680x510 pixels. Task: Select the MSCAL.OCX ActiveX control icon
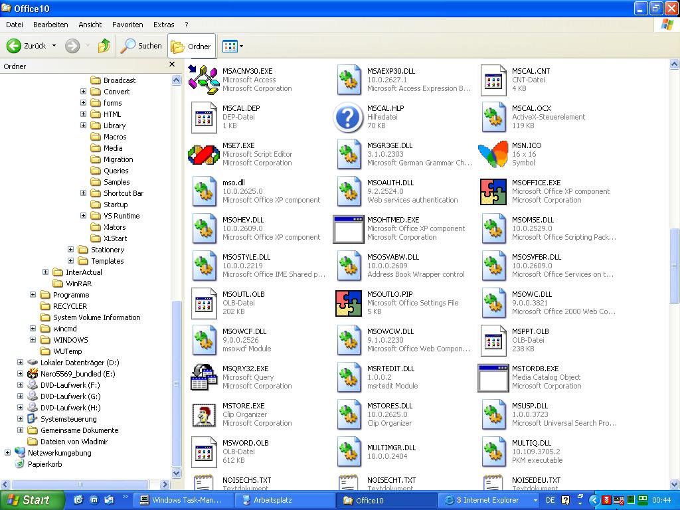(493, 117)
